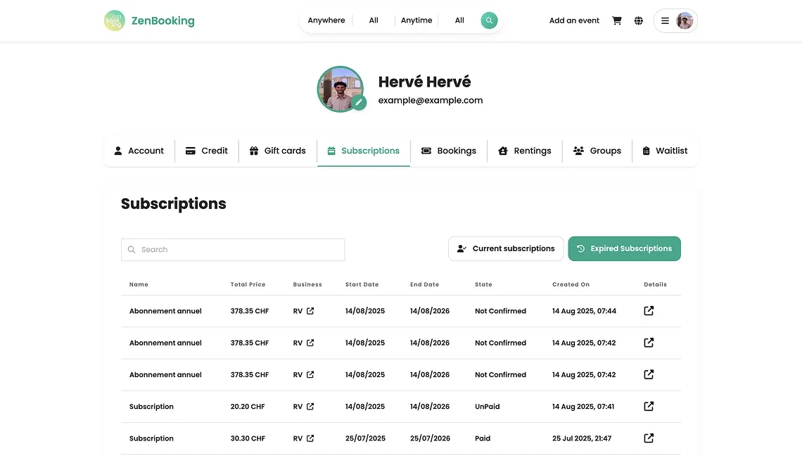Image resolution: width=802 pixels, height=456 pixels.
Task: Click the ZenBooking logo icon
Action: 114,20
